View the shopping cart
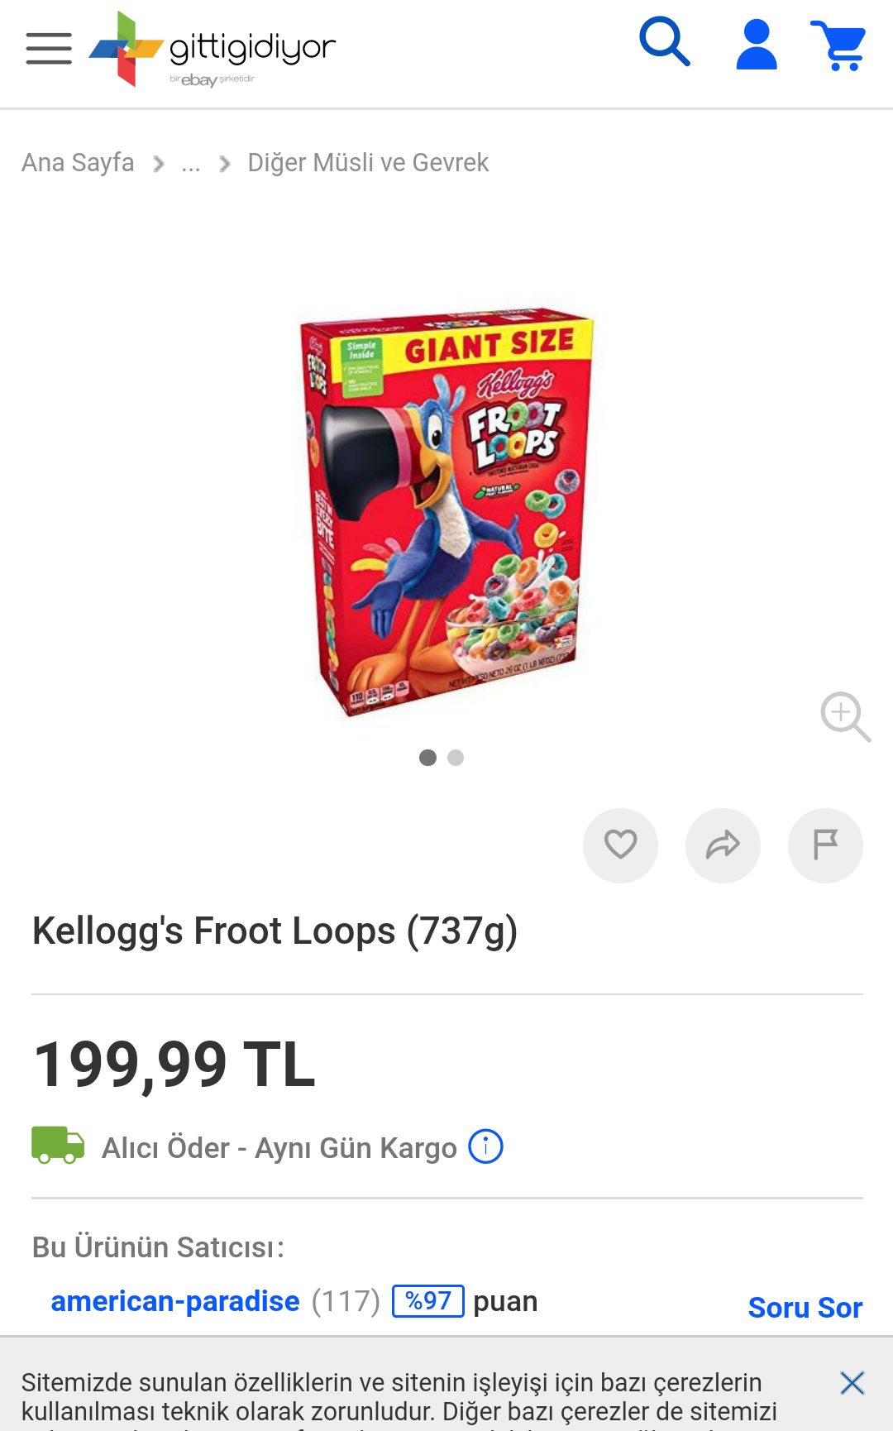893x1431 pixels. click(x=838, y=45)
